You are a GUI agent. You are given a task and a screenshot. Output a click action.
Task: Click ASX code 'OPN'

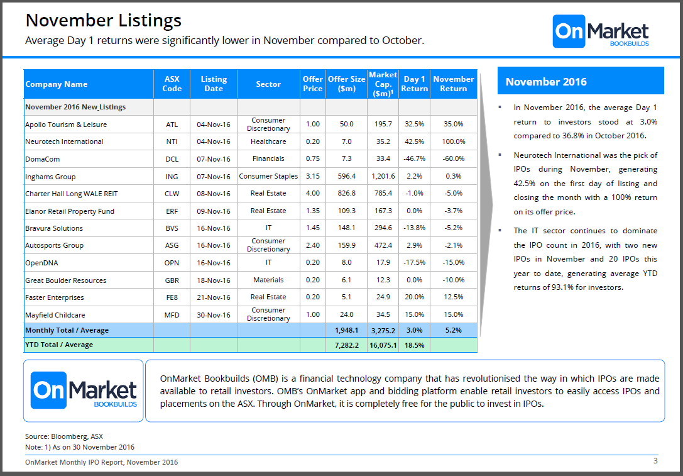pyautogui.click(x=172, y=263)
